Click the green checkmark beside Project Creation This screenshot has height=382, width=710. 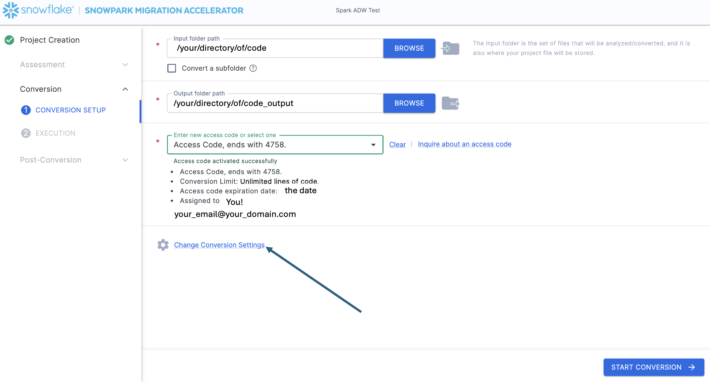tap(9, 39)
